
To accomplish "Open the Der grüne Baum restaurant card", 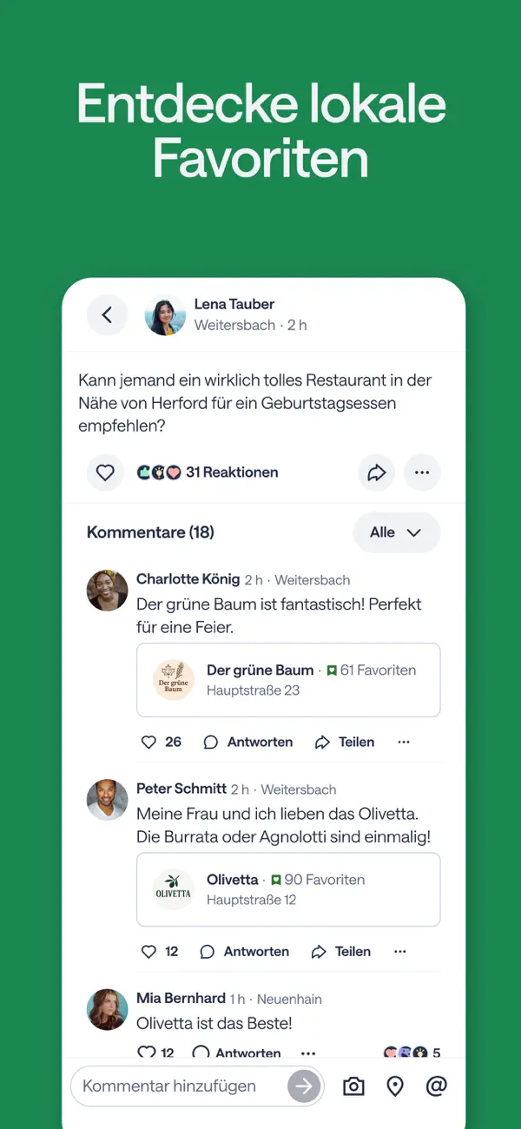I will pos(288,680).
